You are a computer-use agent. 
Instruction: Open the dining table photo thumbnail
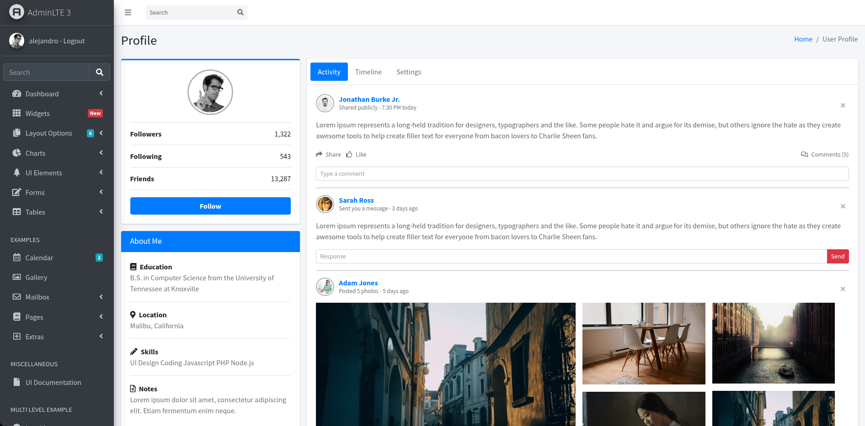(x=644, y=343)
